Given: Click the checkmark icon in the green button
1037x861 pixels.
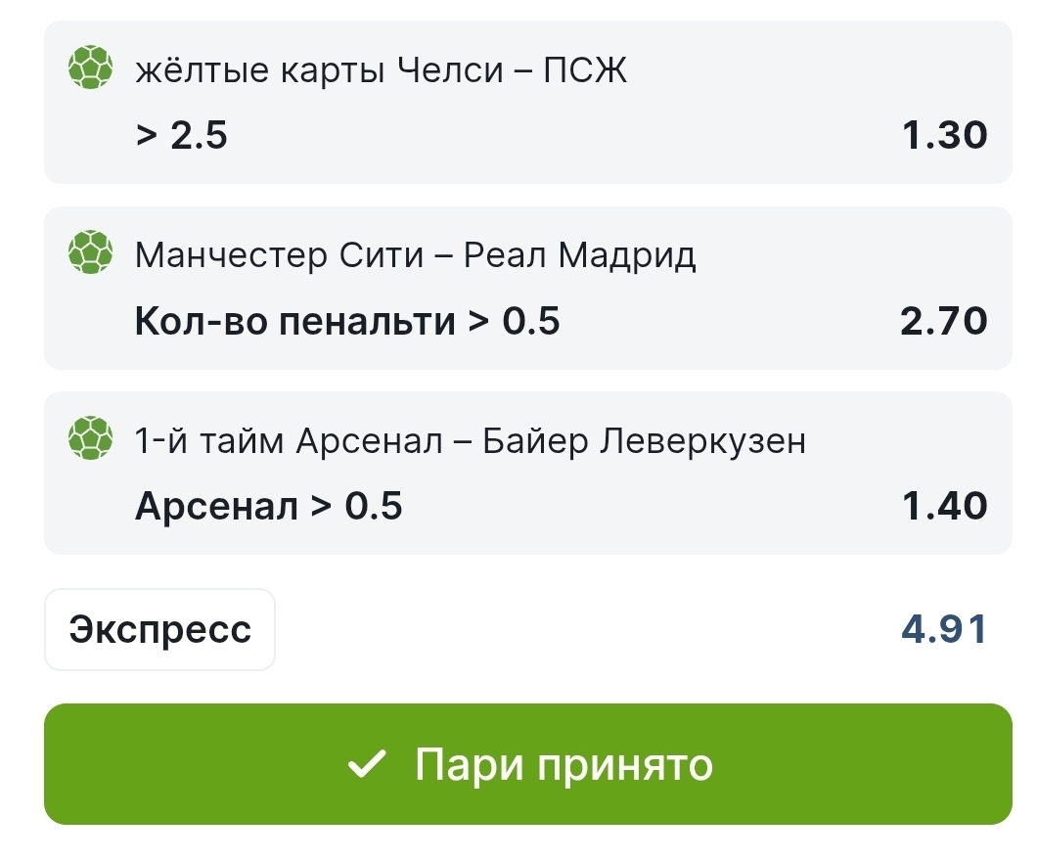Looking at the screenshot, I should tap(367, 765).
